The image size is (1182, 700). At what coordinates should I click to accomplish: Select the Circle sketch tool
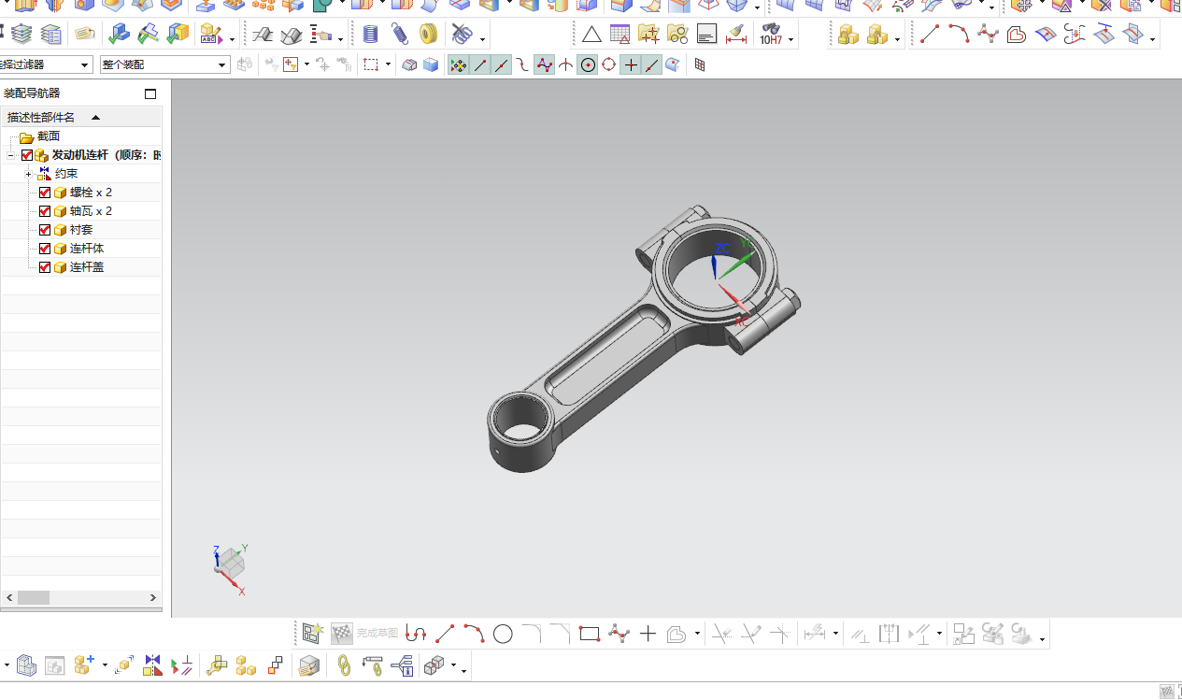[503, 634]
